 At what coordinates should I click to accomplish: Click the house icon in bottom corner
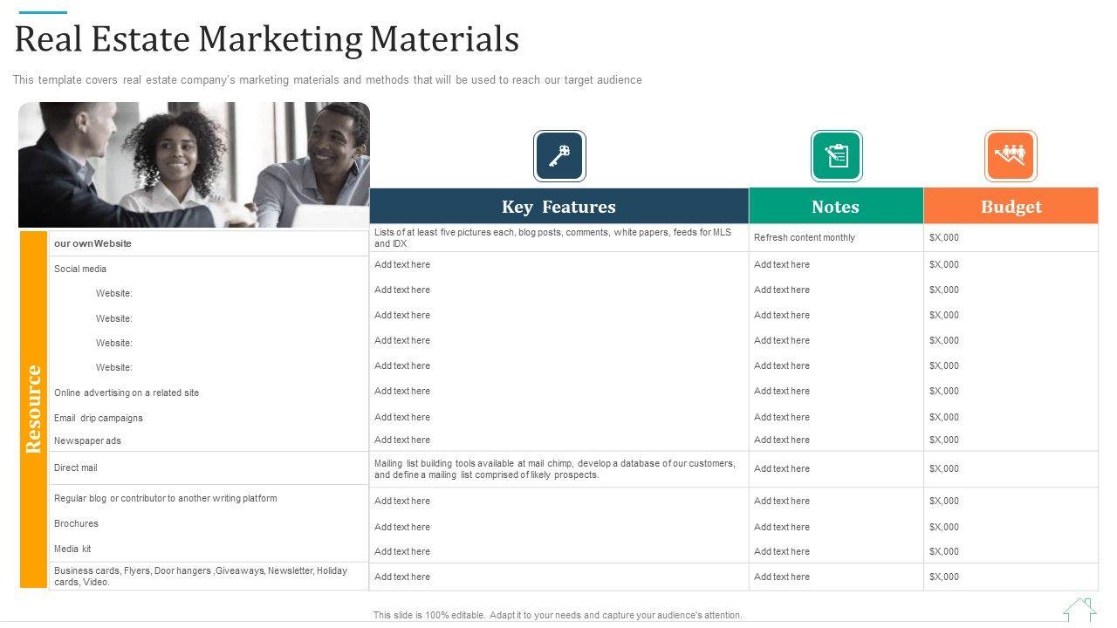(x=1079, y=609)
